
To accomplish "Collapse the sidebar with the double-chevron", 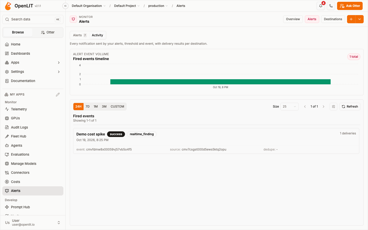I will pos(65,6).
